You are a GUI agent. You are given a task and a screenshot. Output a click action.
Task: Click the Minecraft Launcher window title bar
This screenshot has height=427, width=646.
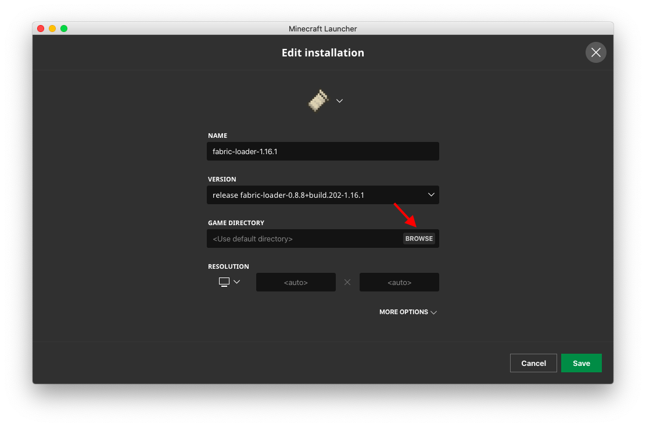[x=323, y=29]
